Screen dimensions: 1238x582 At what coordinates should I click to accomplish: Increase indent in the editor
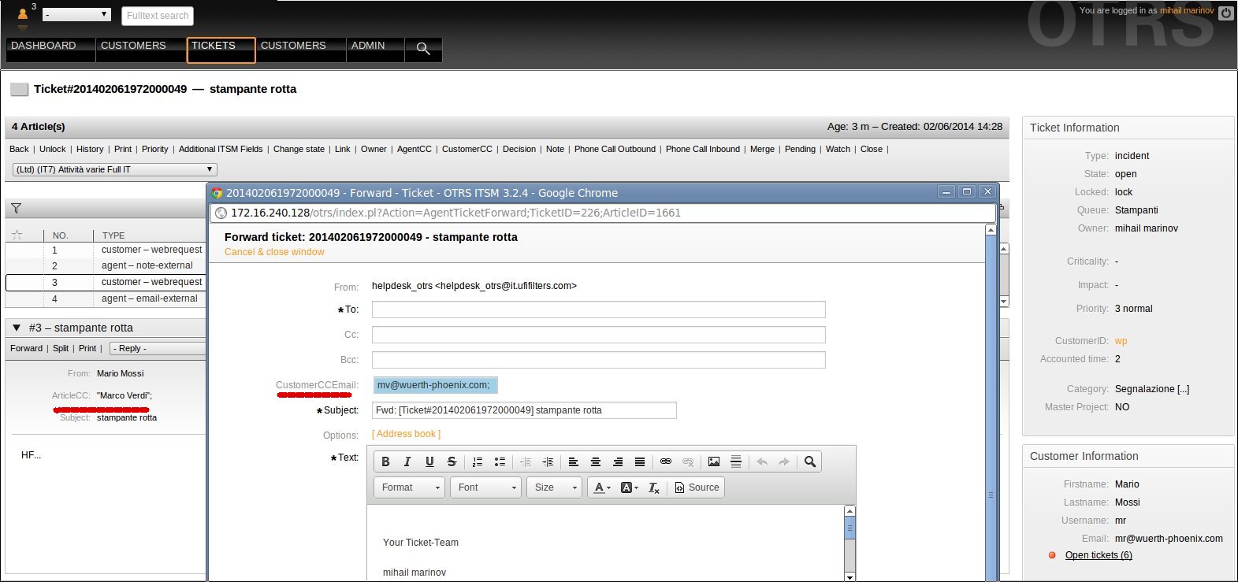548,462
